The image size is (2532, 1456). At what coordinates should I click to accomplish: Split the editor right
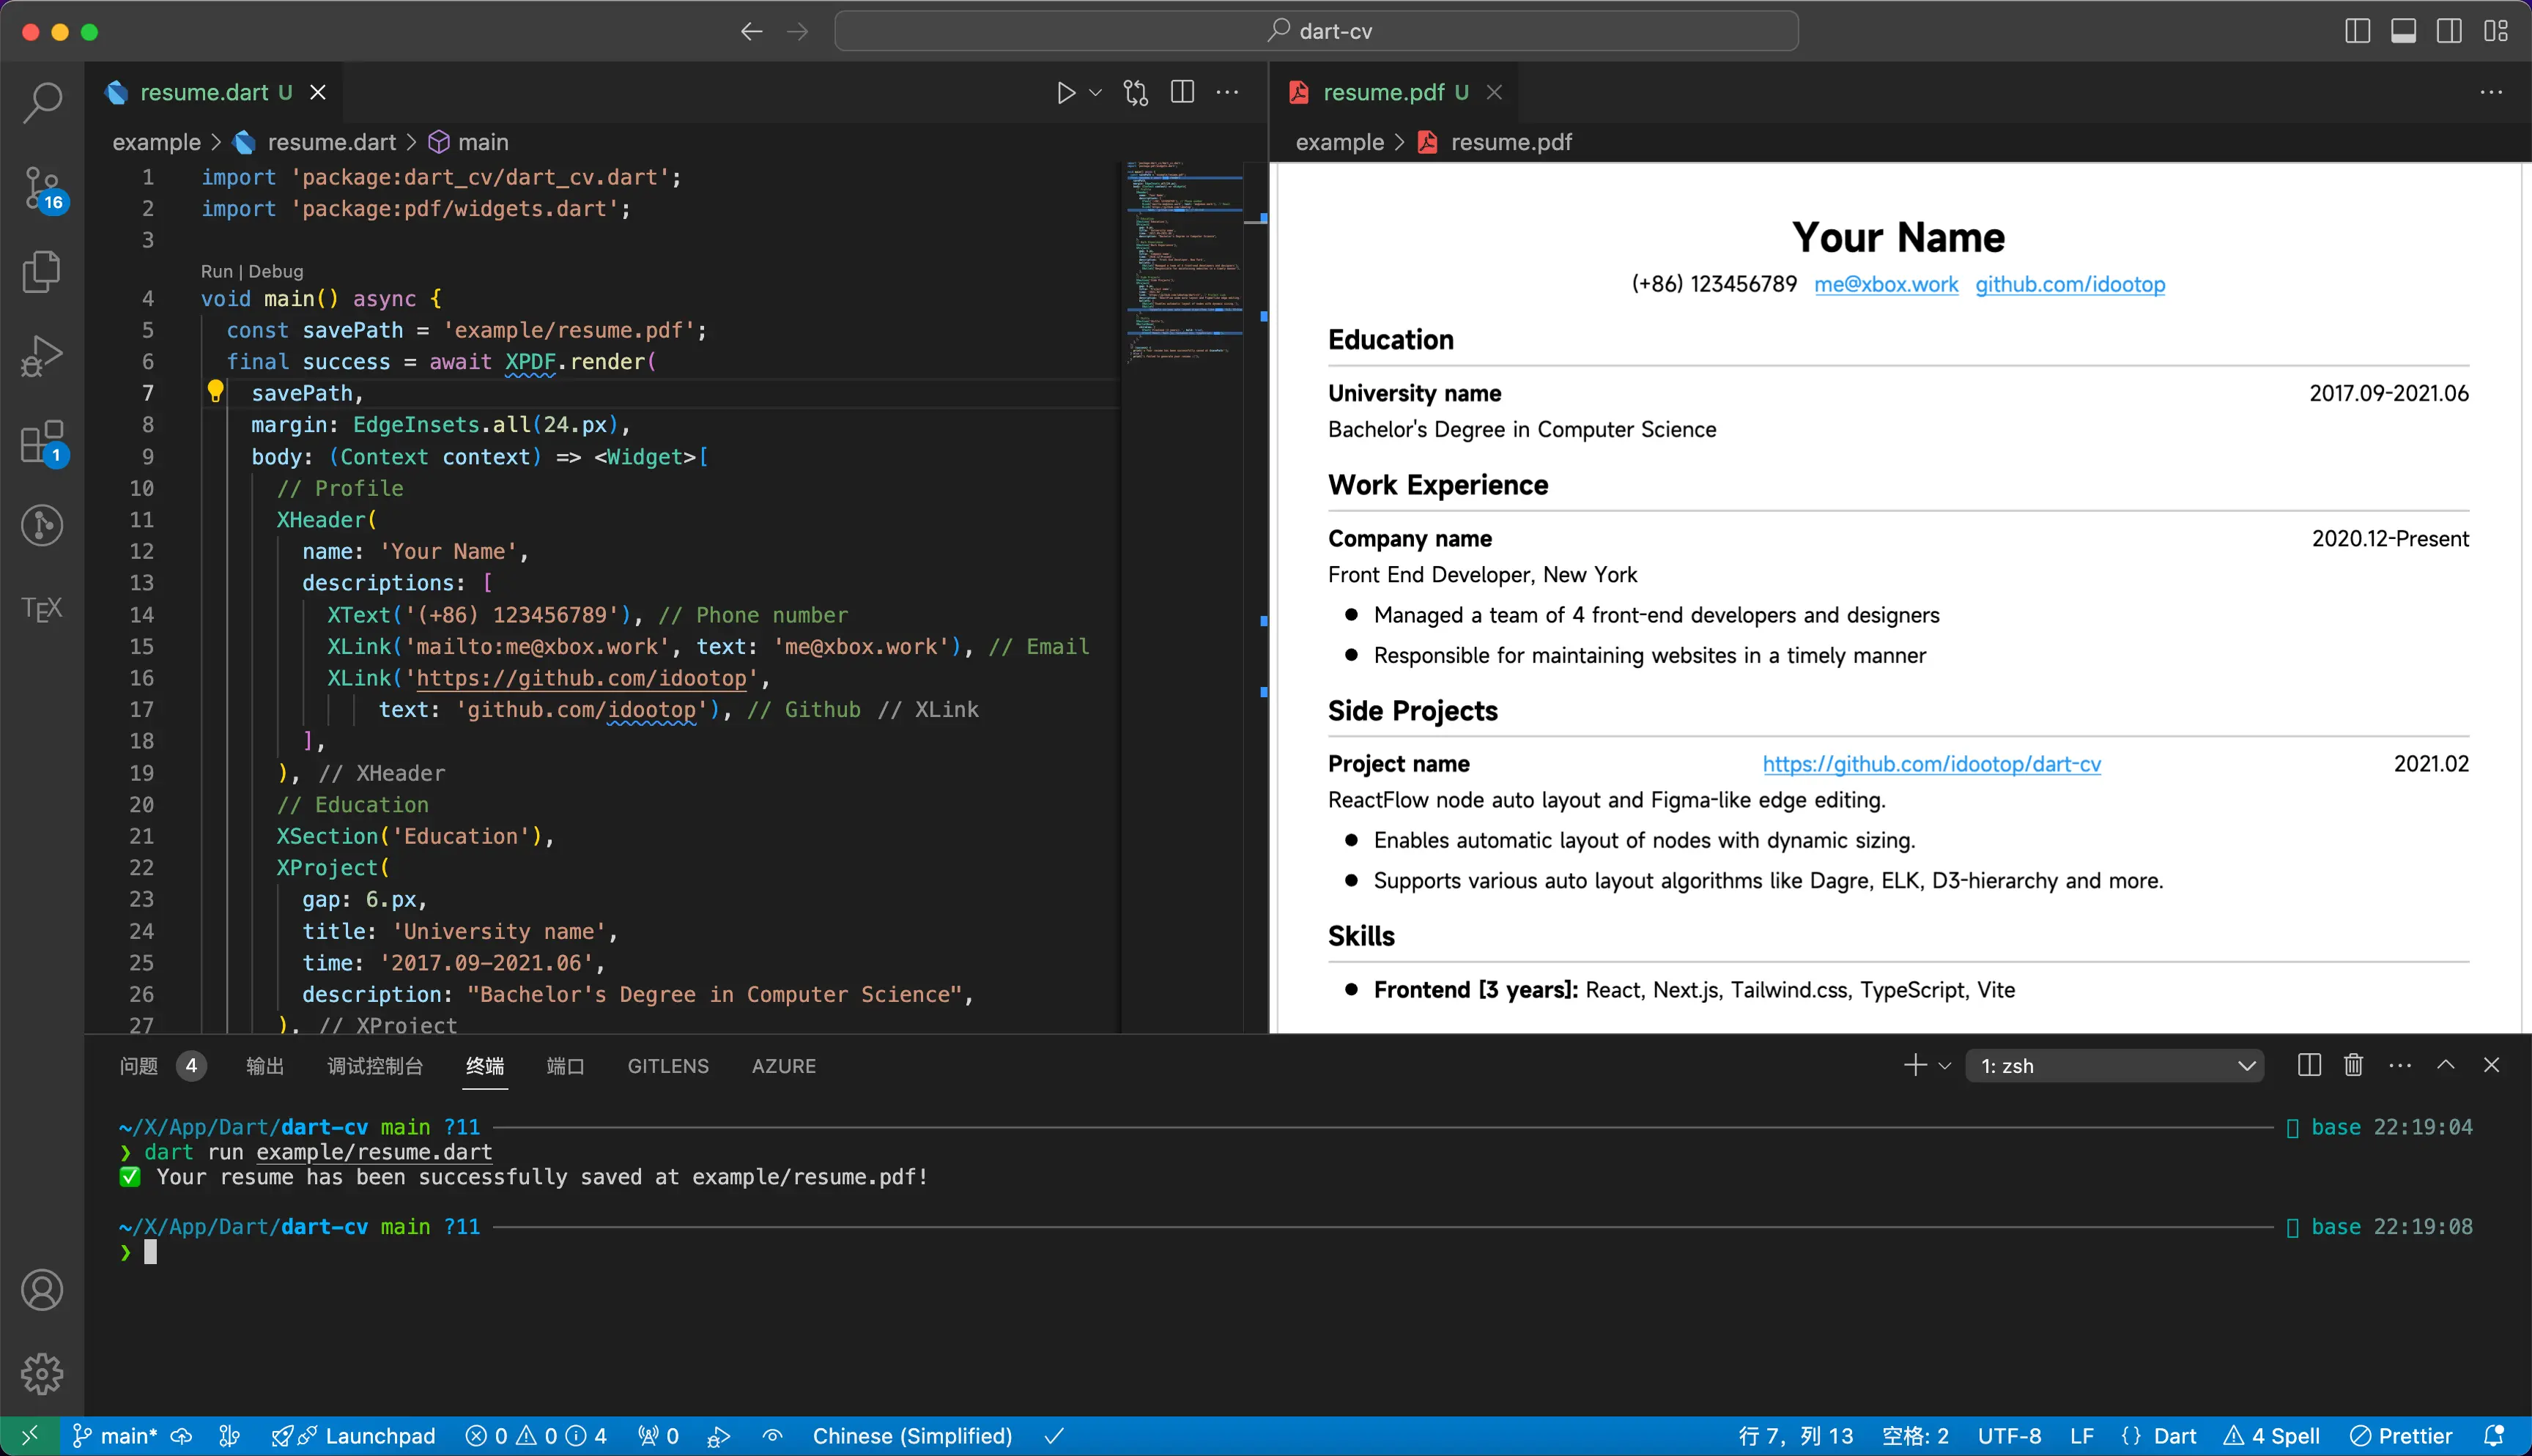[x=1182, y=93]
